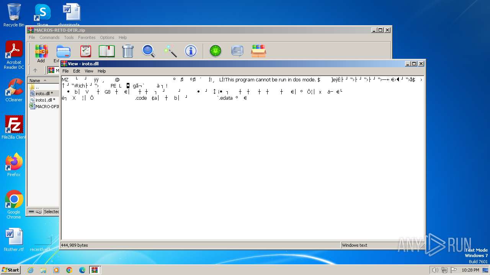
Task: Click the View book icon in WinRAR
Action: click(107, 51)
